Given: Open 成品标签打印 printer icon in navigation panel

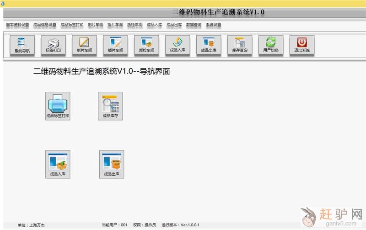Looking at the screenshot, I should pos(58,106).
